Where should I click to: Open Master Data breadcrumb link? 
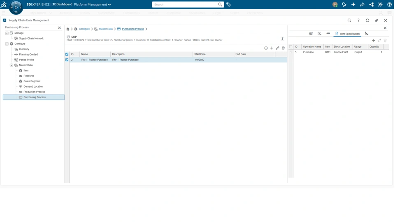point(106,29)
